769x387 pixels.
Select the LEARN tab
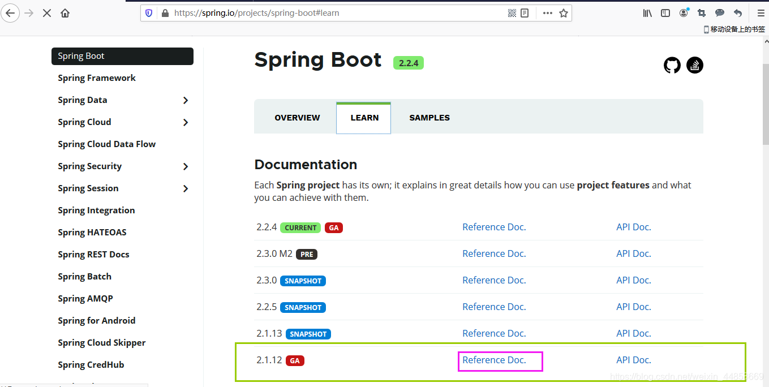click(x=364, y=118)
